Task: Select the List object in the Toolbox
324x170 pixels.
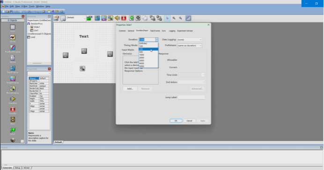Action: point(13,27)
